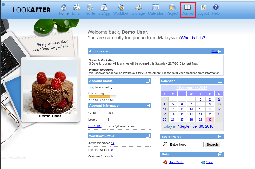Screen dimensions: 255x169
Task: Open the Profile icon in navigation bar
Action: pyautogui.click(x=90, y=7)
